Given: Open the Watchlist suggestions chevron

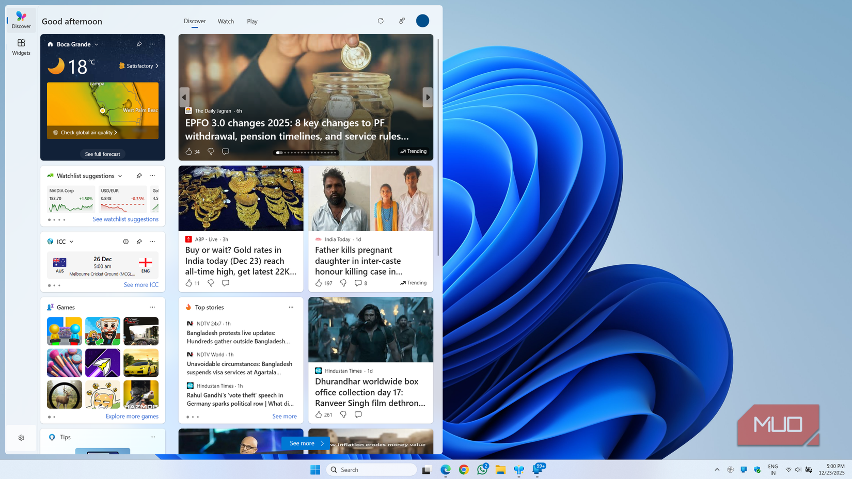Looking at the screenshot, I should 120,175.
